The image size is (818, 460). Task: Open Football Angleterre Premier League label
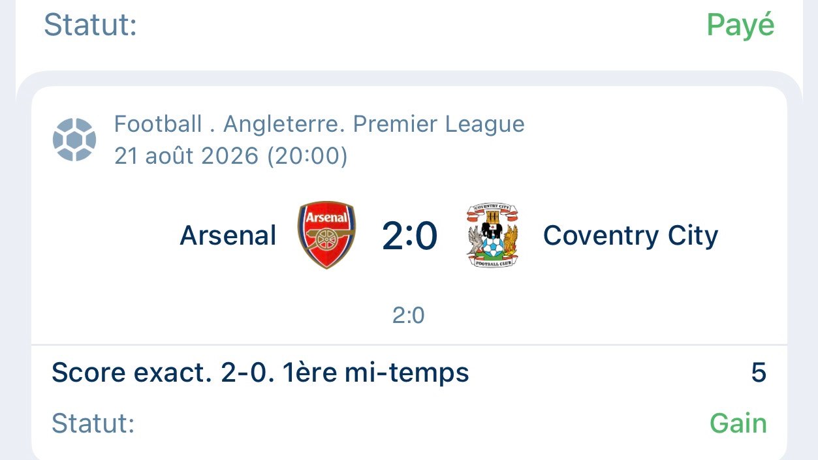click(319, 124)
